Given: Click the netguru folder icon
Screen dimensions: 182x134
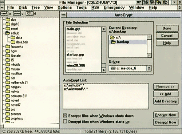Looking at the screenshot, I should [x=8, y=87].
